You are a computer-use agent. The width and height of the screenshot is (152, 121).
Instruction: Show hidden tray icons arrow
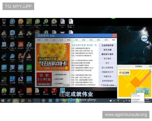(121, 101)
